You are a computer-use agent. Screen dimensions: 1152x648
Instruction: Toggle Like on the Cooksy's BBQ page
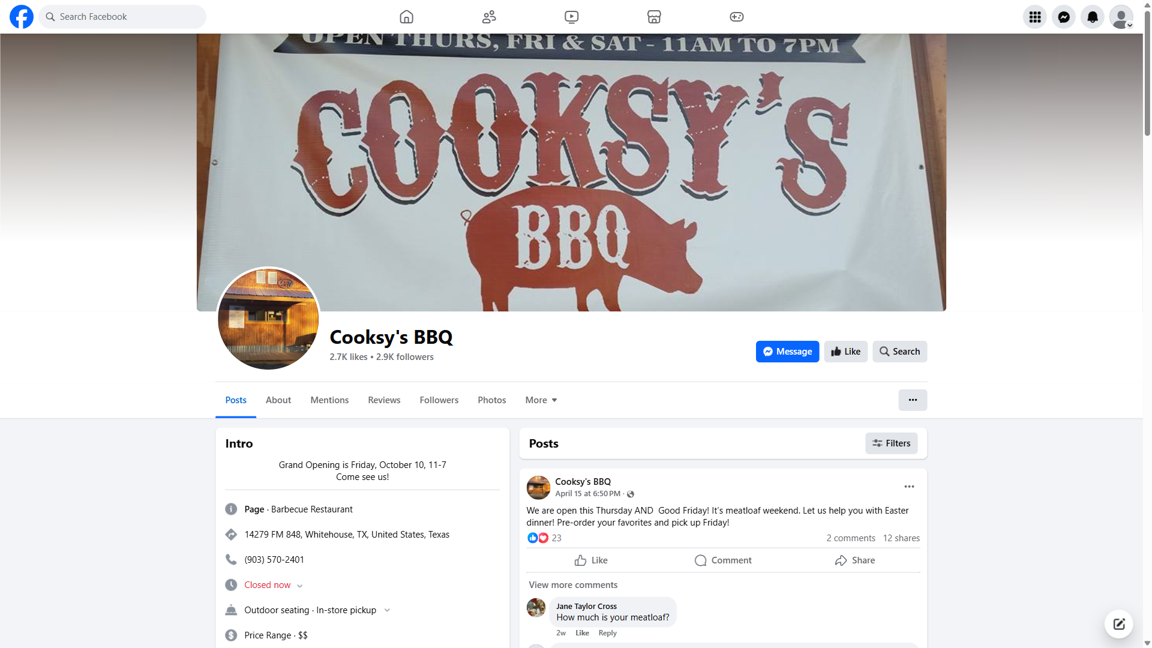tap(845, 352)
